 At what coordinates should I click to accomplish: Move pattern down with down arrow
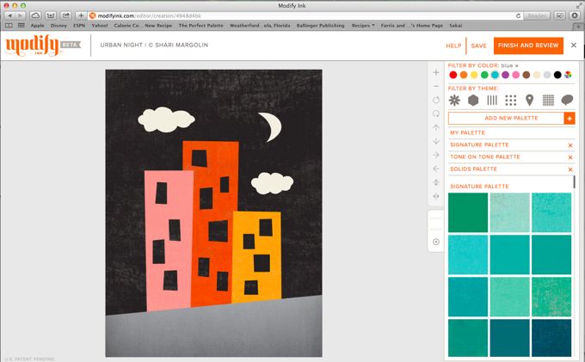click(436, 141)
